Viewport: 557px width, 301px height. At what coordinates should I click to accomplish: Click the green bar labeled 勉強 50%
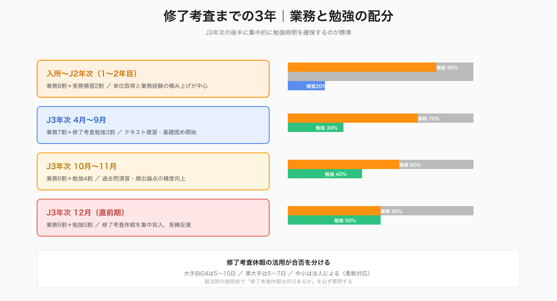[x=334, y=220]
